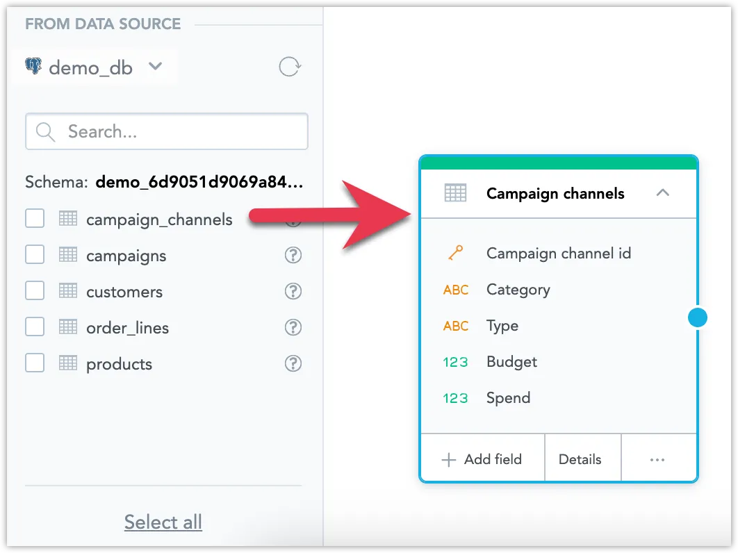Click Select all to pick every table
This screenshot has height=553, width=738.
(x=163, y=522)
